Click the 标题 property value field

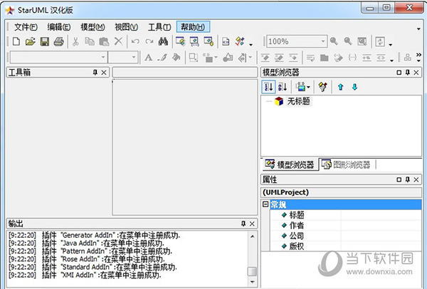[x=381, y=215]
